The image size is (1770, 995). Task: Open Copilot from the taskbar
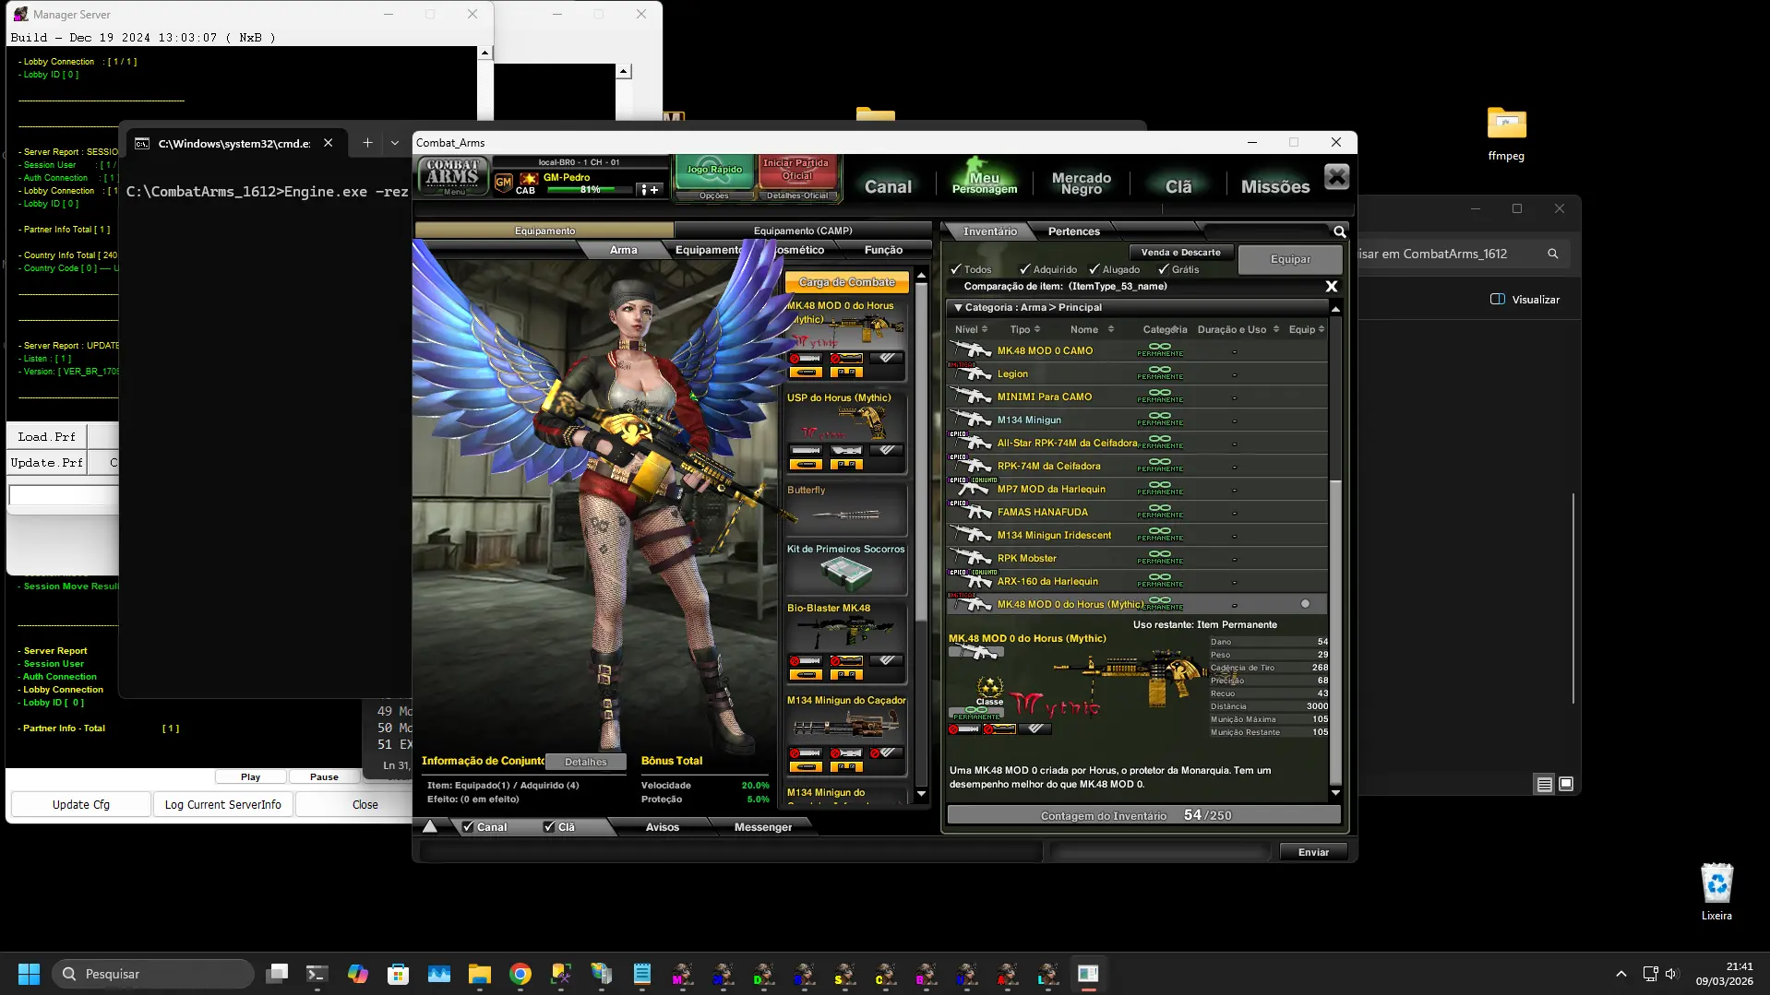point(358,974)
